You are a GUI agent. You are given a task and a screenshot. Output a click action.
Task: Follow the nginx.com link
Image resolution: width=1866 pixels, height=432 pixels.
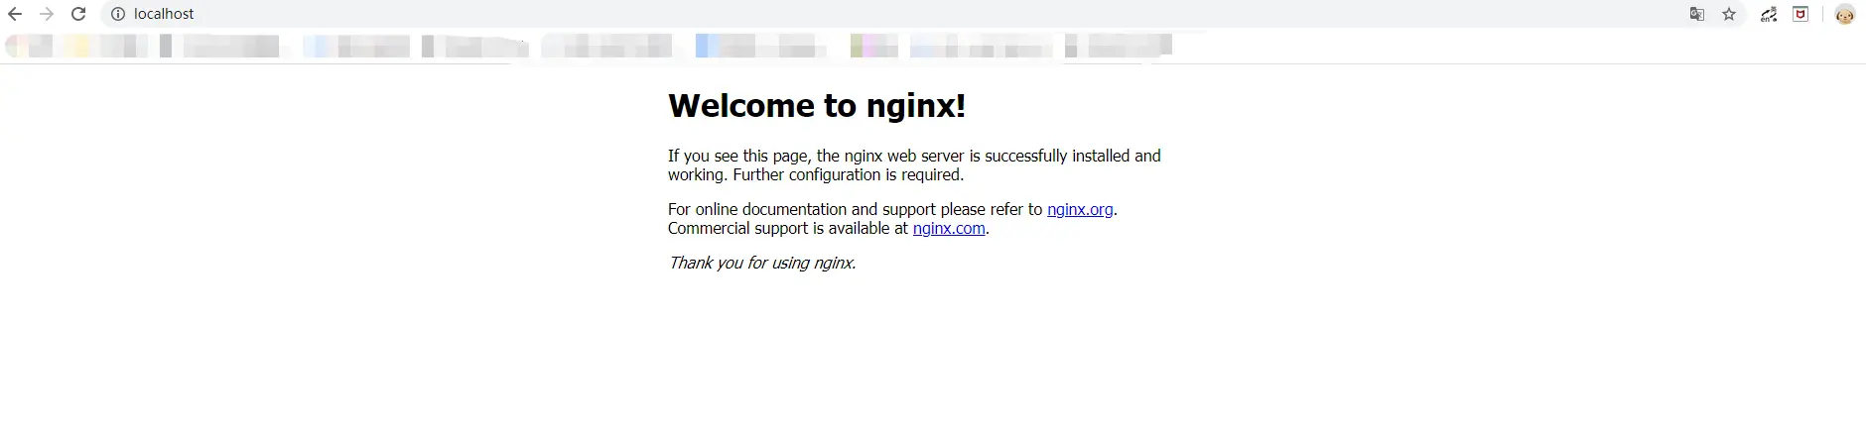tap(949, 228)
